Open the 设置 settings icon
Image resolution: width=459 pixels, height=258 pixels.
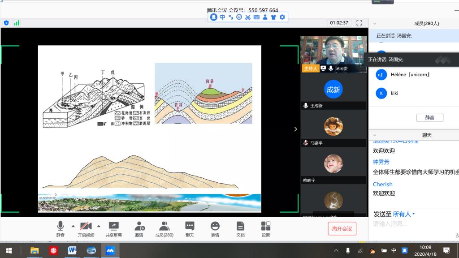(266, 226)
